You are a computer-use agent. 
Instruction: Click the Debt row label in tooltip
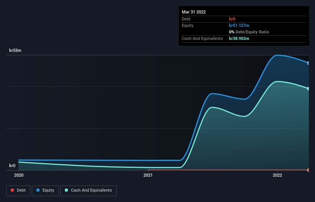pos(186,19)
